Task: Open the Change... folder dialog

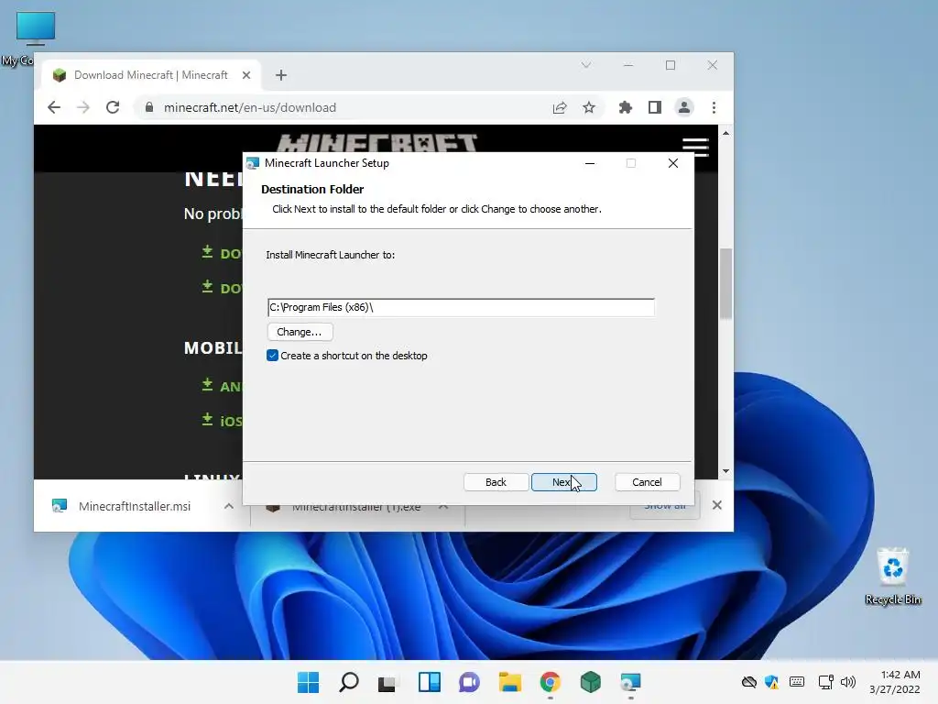Action: 300,332
